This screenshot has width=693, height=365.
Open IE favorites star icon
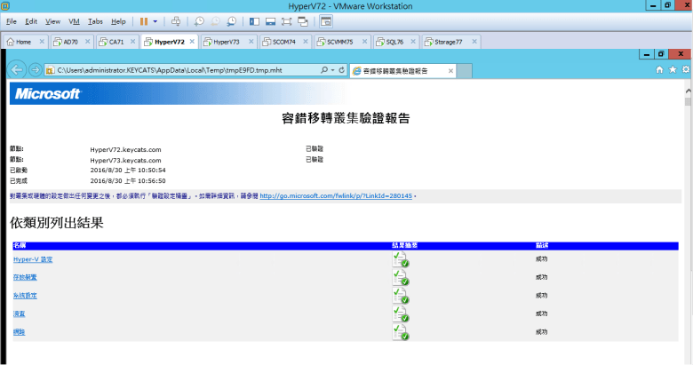tap(672, 69)
